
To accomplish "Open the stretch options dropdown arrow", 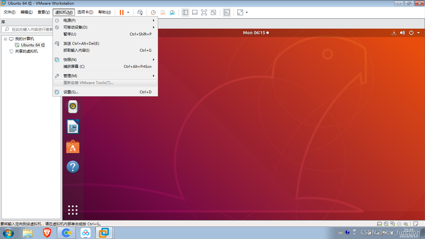I will click(247, 12).
